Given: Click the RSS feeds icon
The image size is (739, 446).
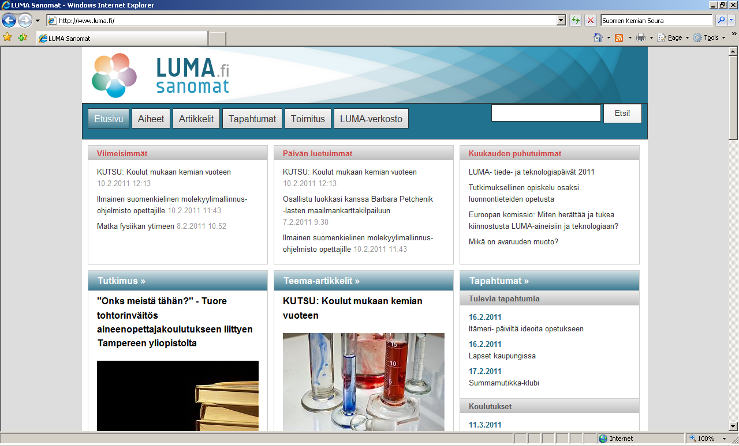Looking at the screenshot, I should click(x=619, y=37).
